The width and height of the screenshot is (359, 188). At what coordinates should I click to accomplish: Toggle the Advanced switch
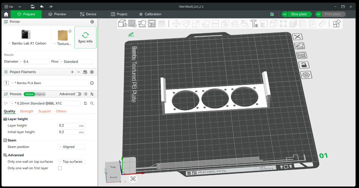[x=78, y=94]
